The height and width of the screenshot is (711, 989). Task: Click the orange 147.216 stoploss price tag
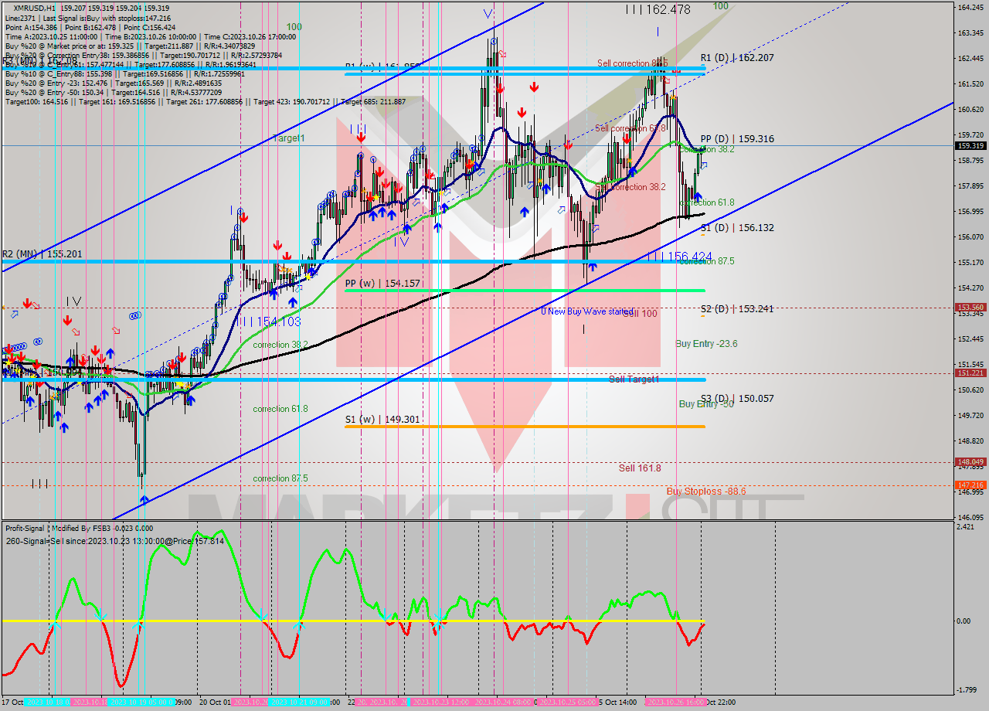coord(970,485)
